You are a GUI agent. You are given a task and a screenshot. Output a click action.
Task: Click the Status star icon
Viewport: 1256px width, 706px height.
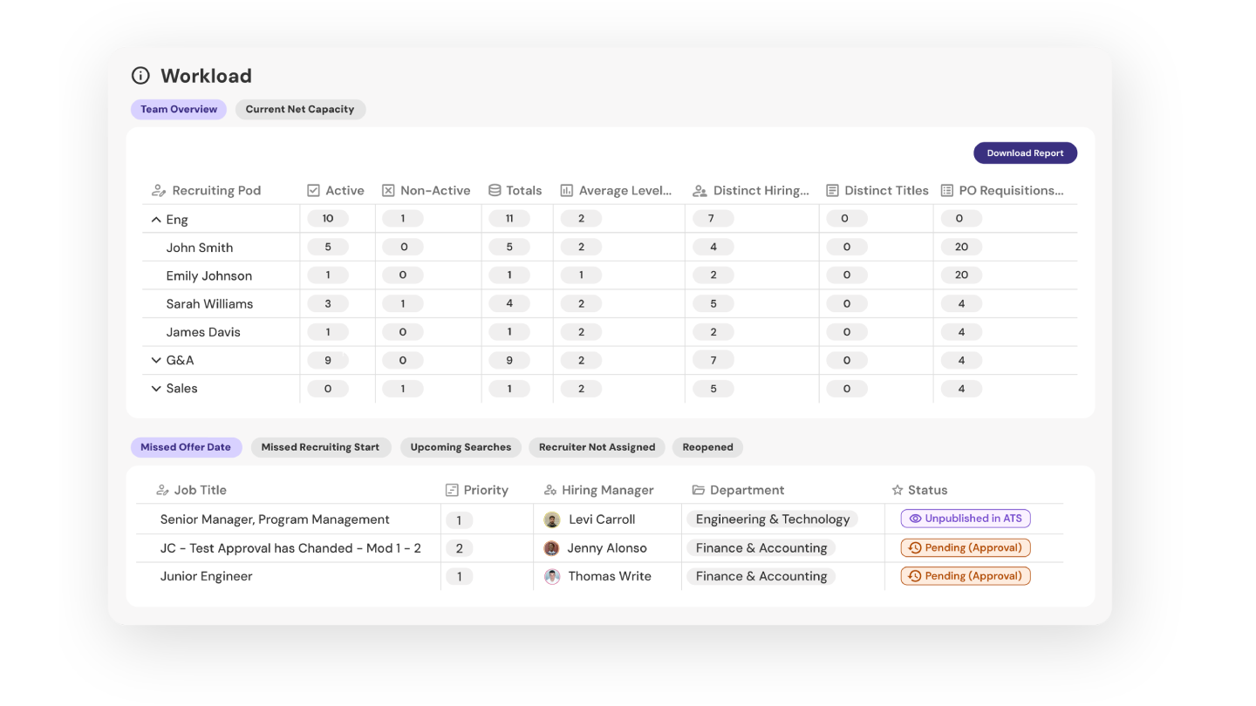[x=897, y=491]
